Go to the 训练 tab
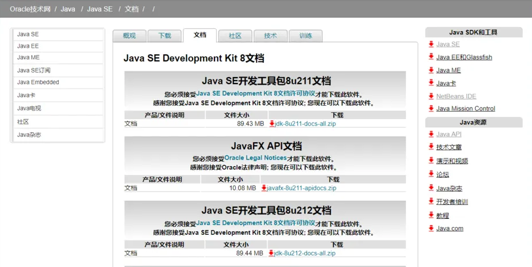The image size is (532, 267). tap(305, 36)
